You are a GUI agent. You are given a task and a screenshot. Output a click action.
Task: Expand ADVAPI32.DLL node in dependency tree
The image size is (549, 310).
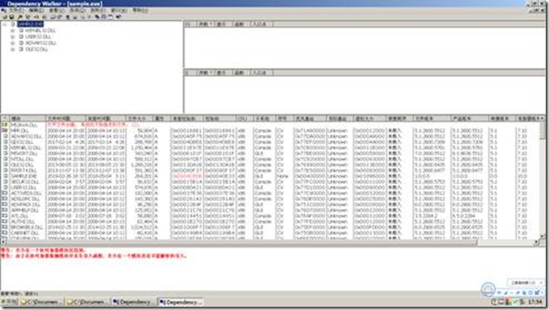pos(13,43)
